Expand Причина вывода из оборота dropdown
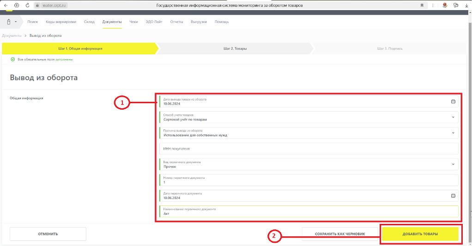 coord(453,133)
